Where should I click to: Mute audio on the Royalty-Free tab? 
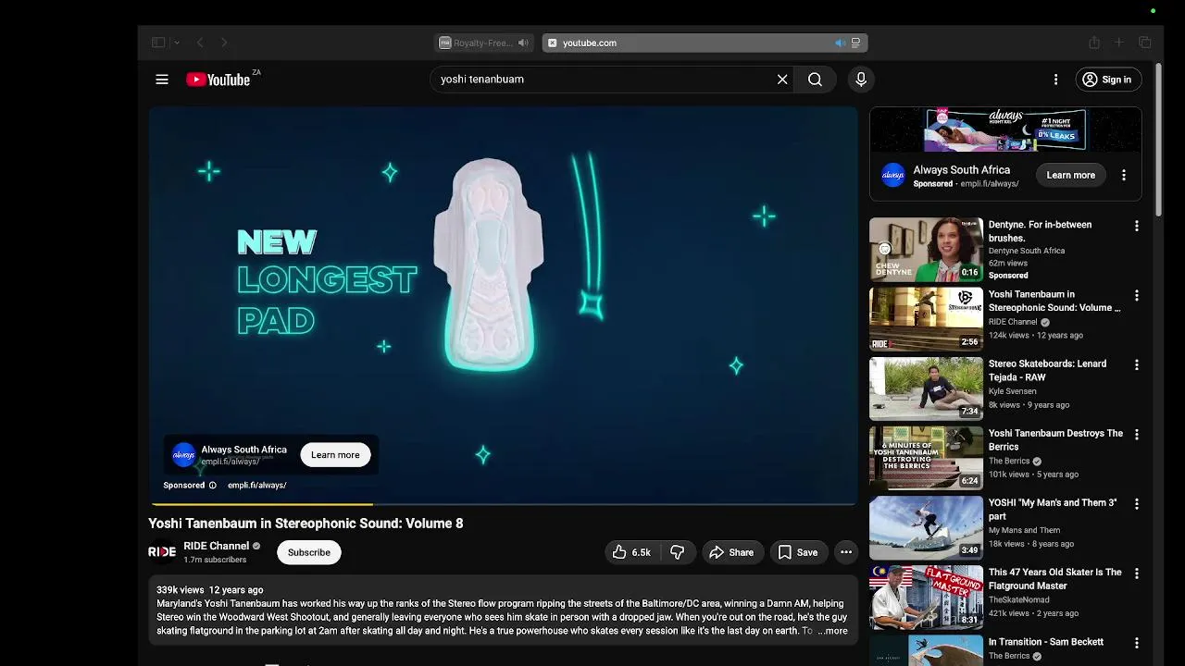click(523, 43)
